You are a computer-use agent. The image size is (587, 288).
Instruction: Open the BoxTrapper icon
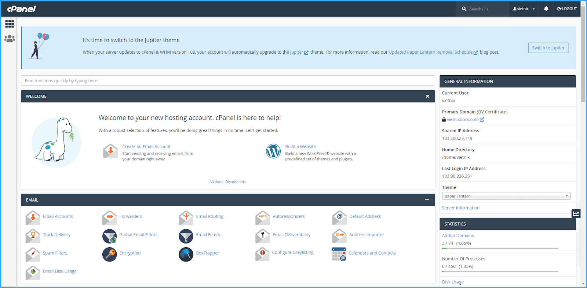tap(186, 254)
